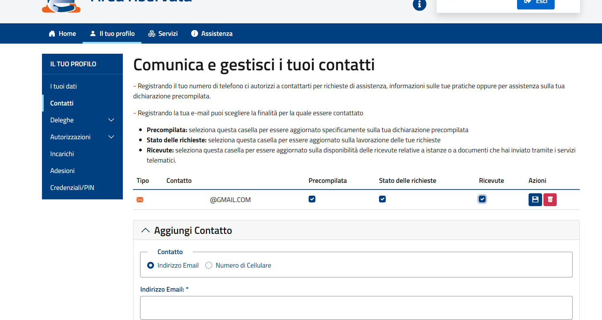Image resolution: width=602 pixels, height=320 pixels.
Task: Open Incarichi in the sidebar
Action: tap(62, 154)
